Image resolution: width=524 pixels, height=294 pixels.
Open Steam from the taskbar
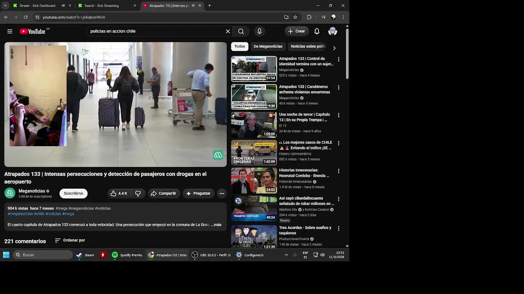click(85, 255)
